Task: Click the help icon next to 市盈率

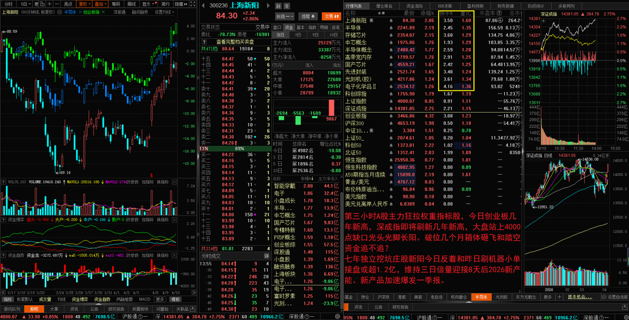Action: pyautogui.click(x=499, y=13)
